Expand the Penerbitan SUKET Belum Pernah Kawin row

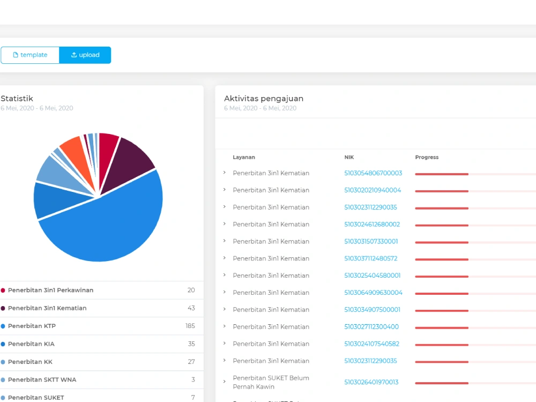(224, 382)
